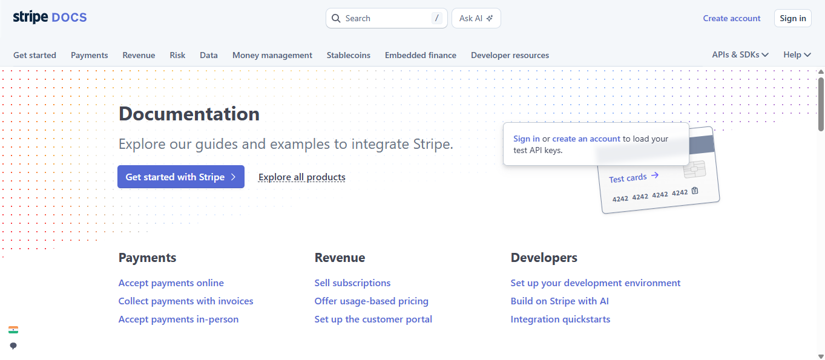Click create an account link in popup
This screenshot has height=360, width=825.
pos(587,139)
